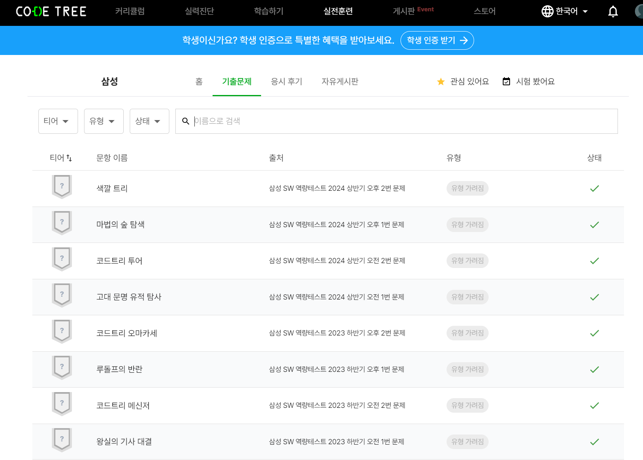
Task: Open the 게시판 nav menu
Action: pyautogui.click(x=404, y=11)
